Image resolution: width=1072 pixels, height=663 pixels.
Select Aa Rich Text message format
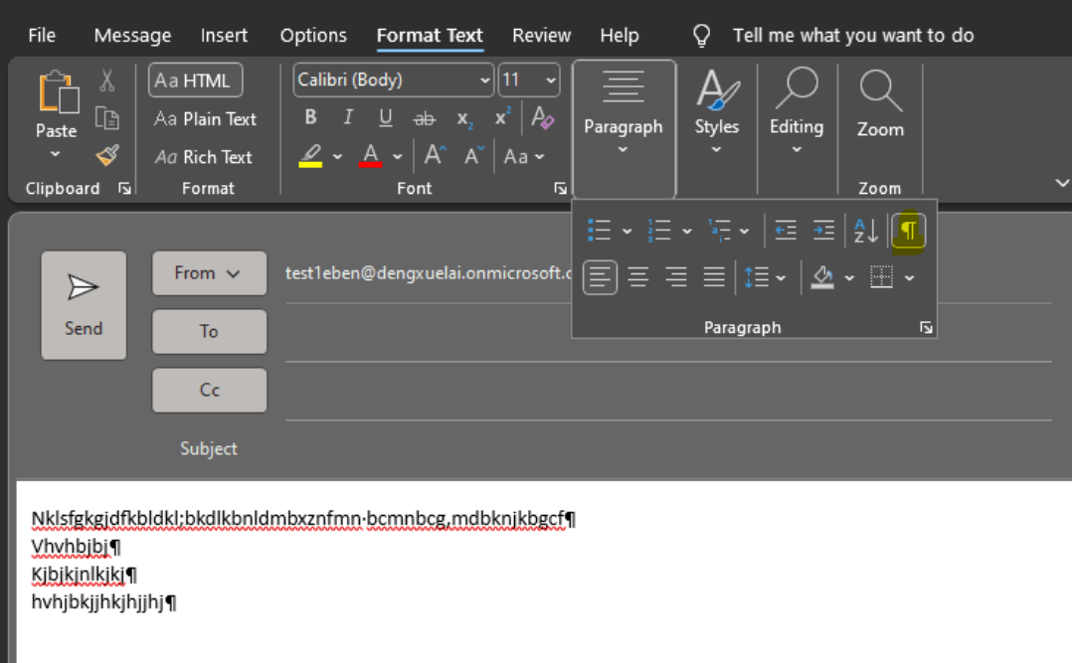(203, 157)
